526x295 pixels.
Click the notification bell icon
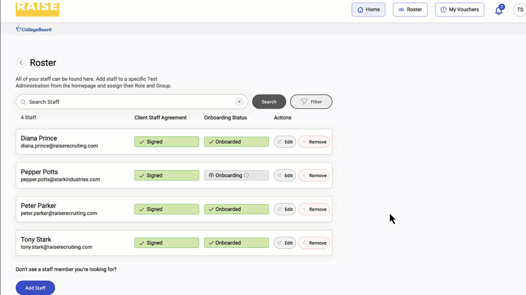(x=499, y=10)
